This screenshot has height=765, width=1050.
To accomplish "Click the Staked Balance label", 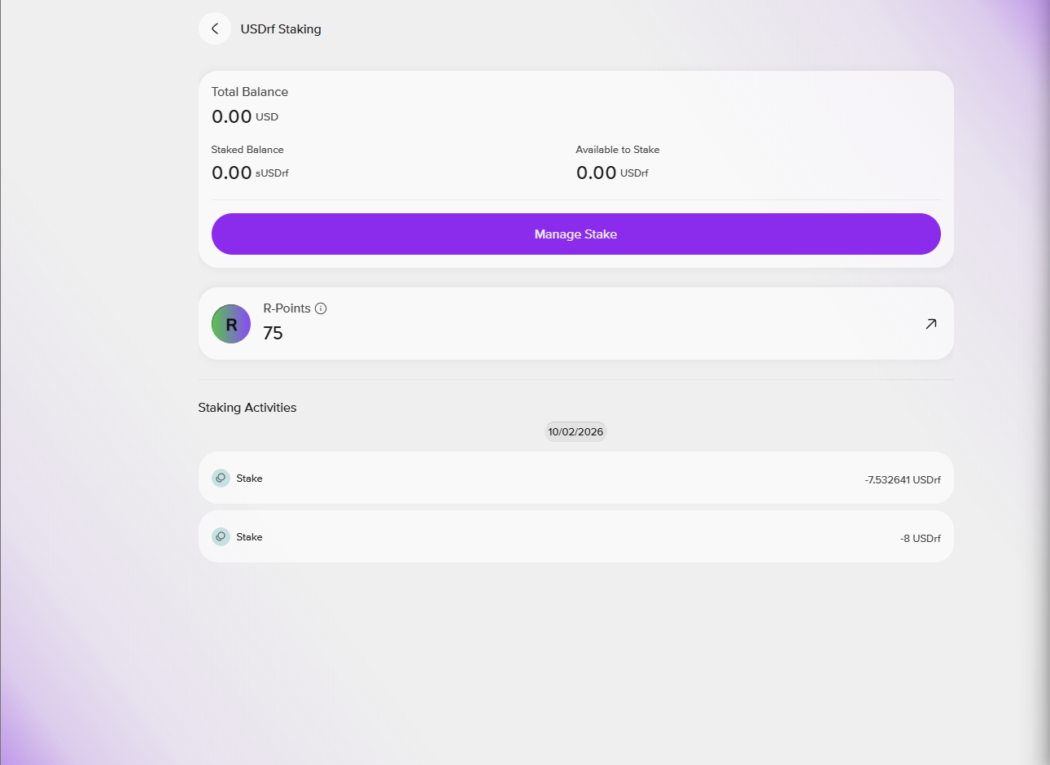I will pyautogui.click(x=247, y=150).
